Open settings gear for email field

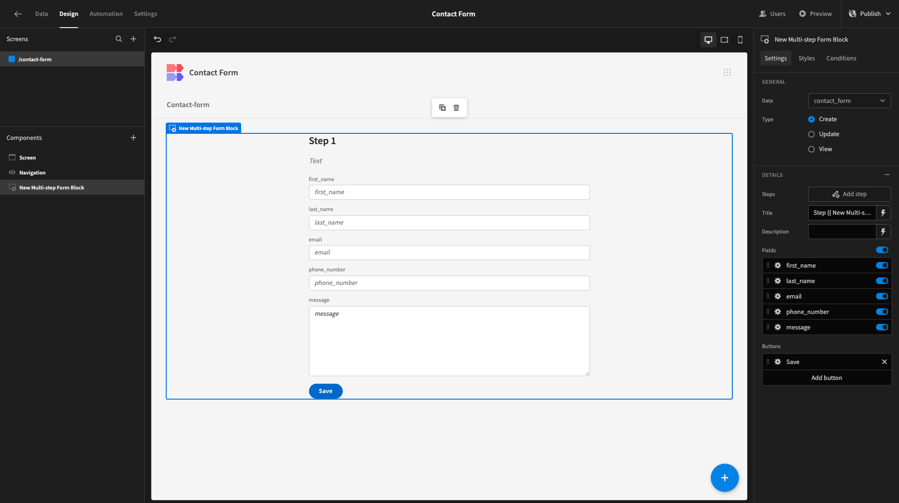coord(778,296)
